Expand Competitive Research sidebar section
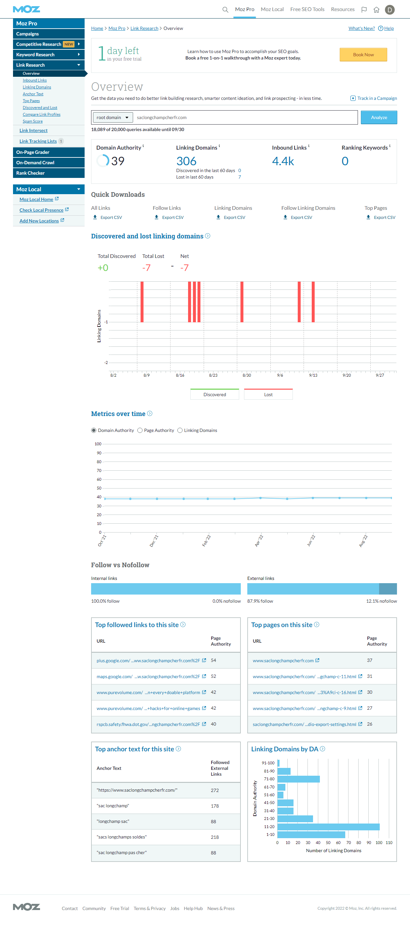This screenshot has height=925, width=410. click(79, 44)
